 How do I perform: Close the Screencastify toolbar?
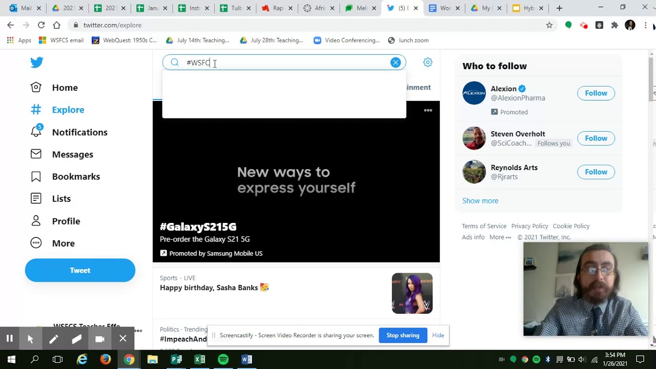(x=123, y=339)
